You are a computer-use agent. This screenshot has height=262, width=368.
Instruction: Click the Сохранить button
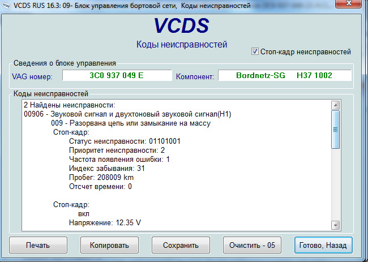(181, 245)
